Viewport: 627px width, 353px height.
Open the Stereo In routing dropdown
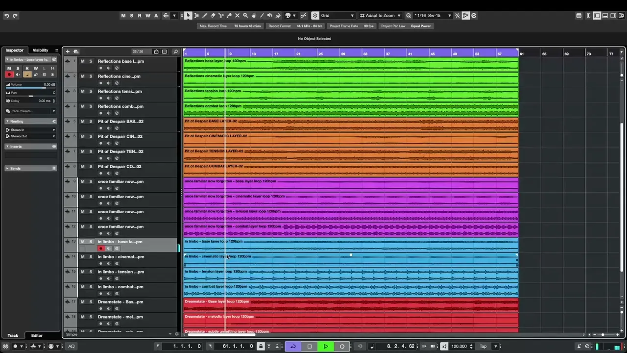pyautogui.click(x=31, y=130)
